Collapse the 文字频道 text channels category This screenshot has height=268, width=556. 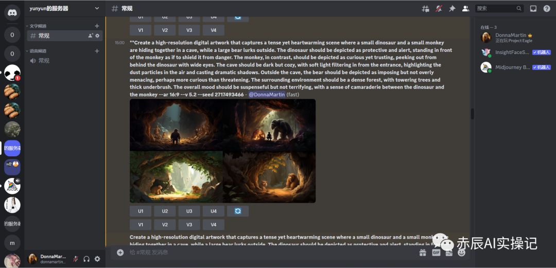pos(38,26)
